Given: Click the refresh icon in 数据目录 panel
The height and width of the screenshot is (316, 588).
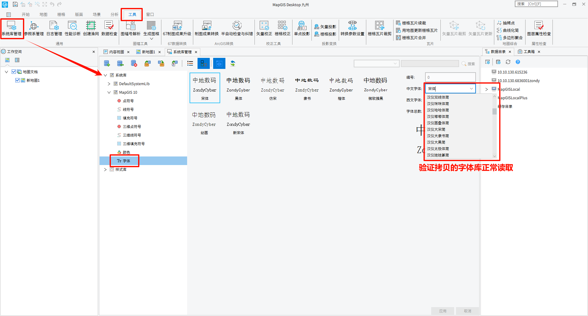Looking at the screenshot, I should point(508,62).
